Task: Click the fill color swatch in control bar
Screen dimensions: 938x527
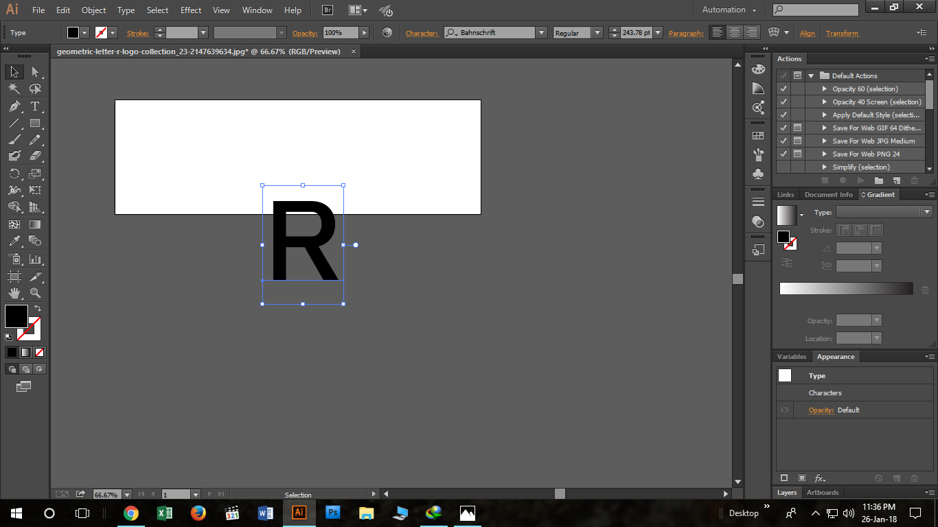Action: 73,32
